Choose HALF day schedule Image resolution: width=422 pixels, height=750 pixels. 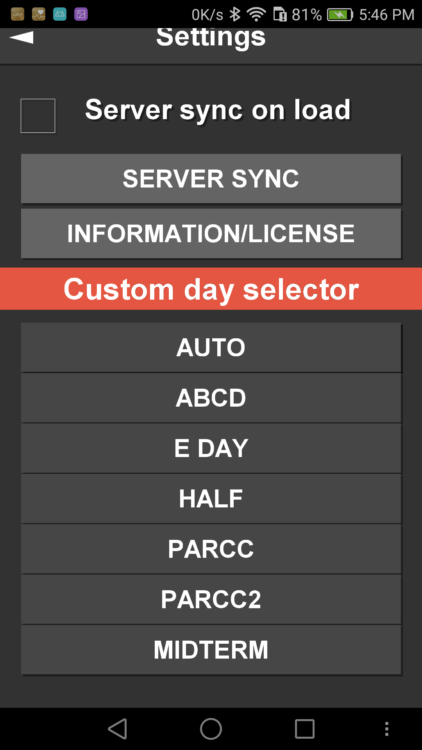[211, 499]
